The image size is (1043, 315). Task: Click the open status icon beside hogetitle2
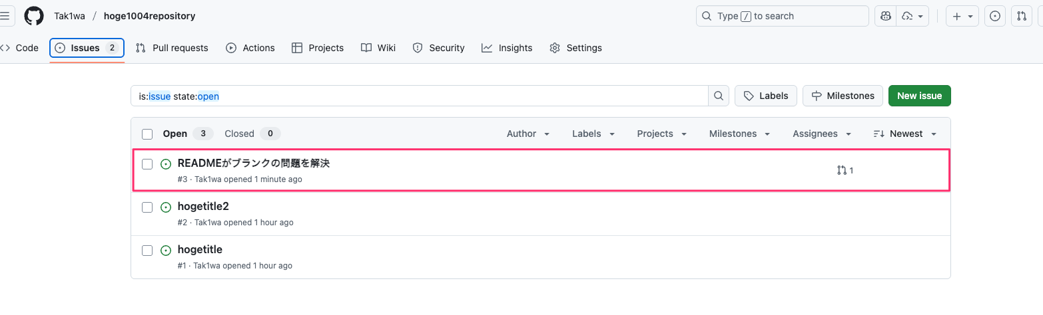[x=166, y=207]
